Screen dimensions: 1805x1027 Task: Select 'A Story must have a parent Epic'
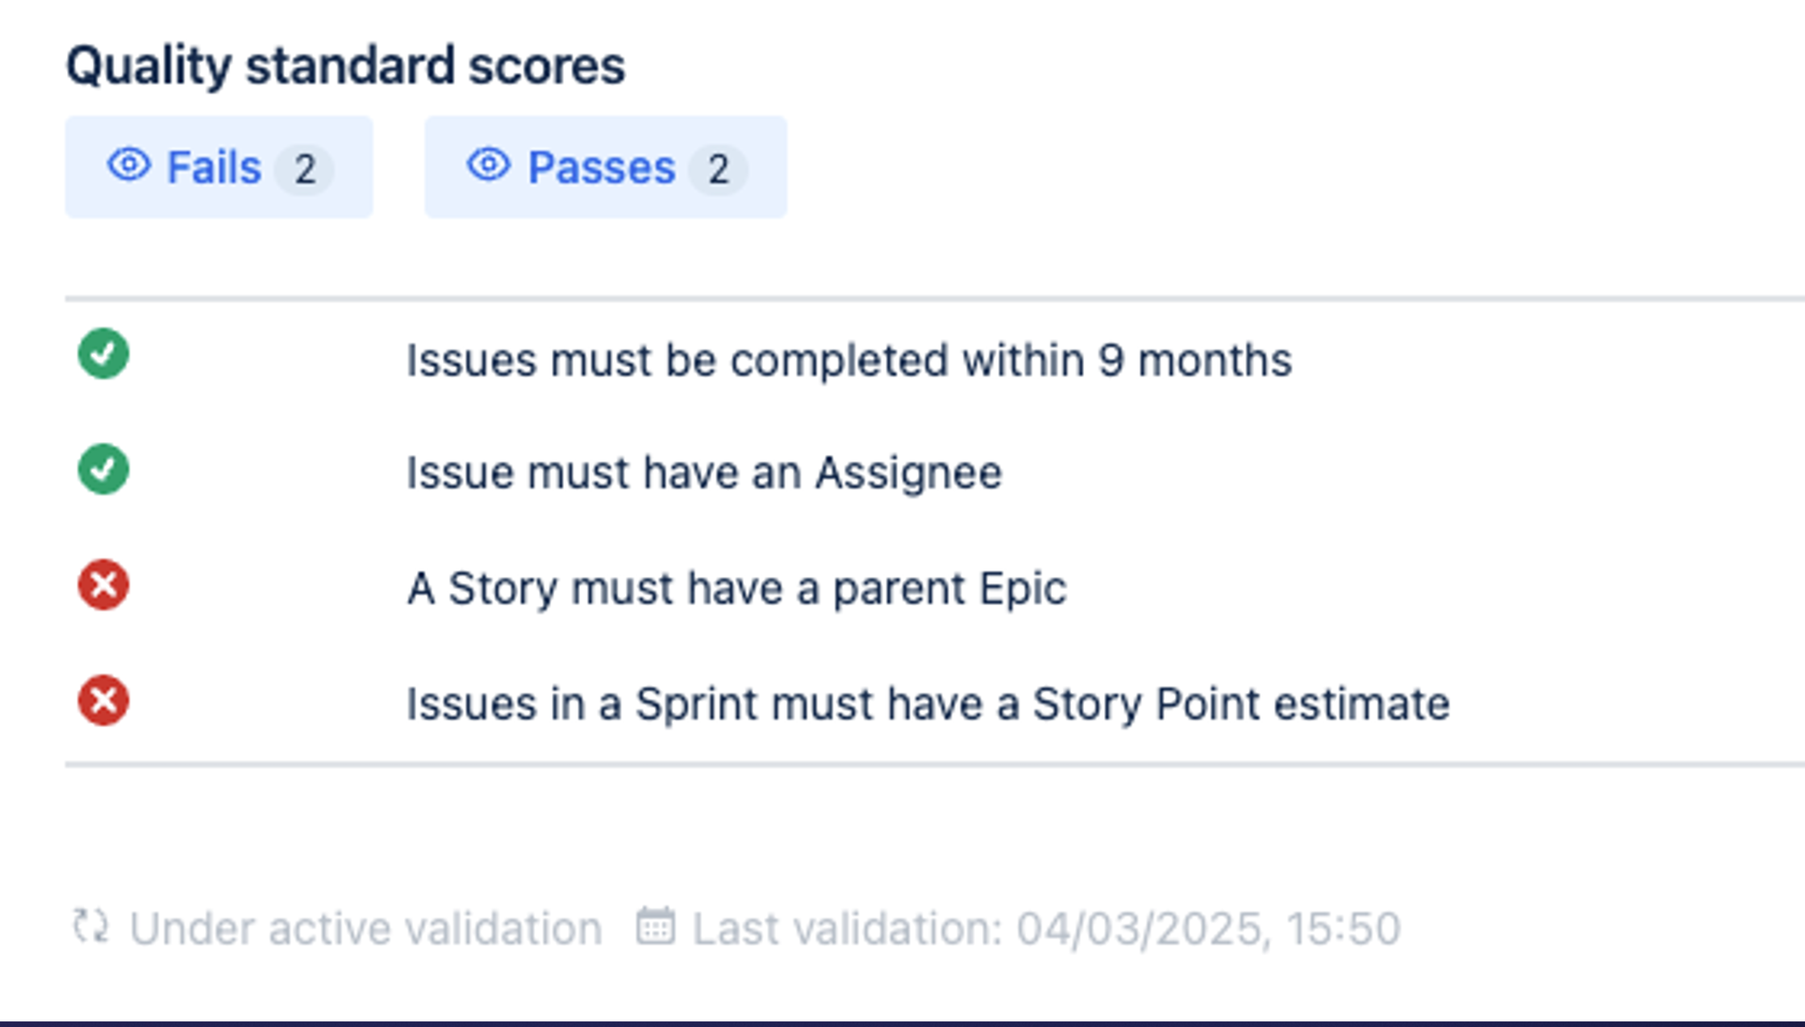point(736,588)
